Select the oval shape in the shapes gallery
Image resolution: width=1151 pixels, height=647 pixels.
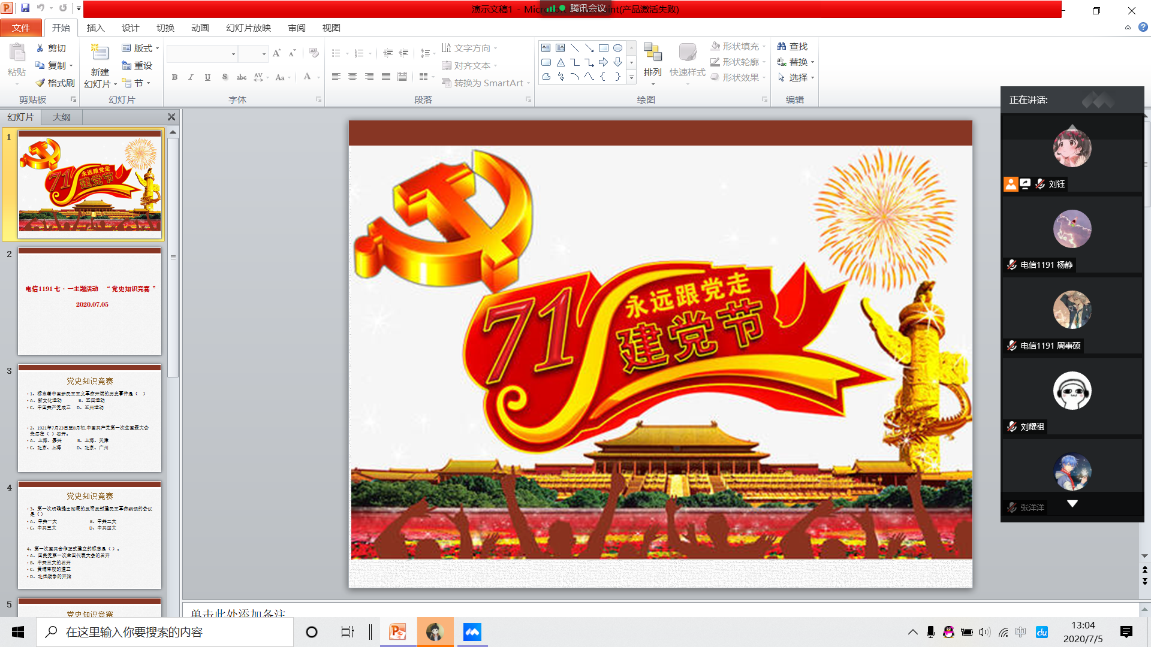617,48
